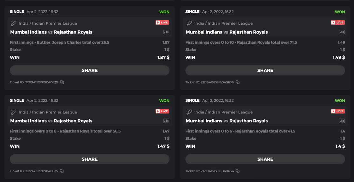The image size is (354, 182).
Task: Watch LIVE stream from the Buttler bet card
Action: coord(162,23)
